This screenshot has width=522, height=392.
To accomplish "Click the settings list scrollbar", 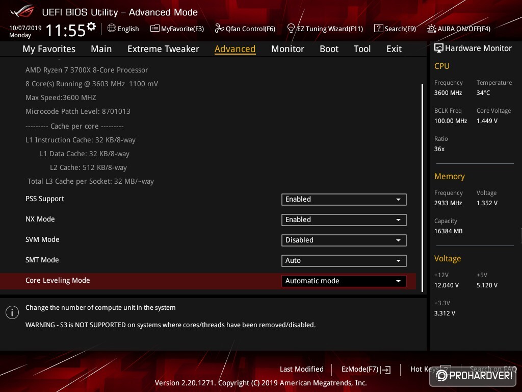I will click(x=422, y=188).
